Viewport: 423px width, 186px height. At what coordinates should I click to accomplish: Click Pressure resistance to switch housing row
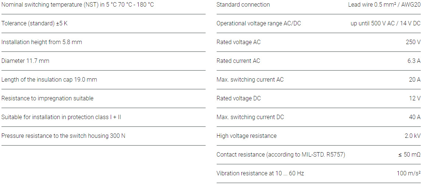[x=63, y=136]
